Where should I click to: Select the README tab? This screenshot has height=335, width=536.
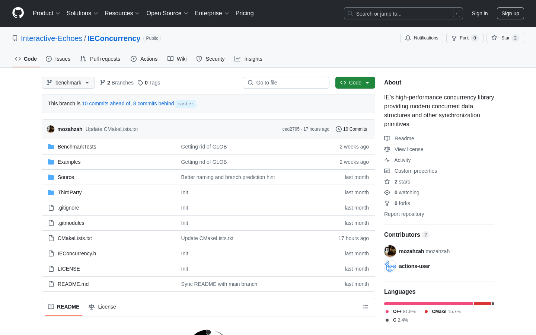tap(64, 307)
